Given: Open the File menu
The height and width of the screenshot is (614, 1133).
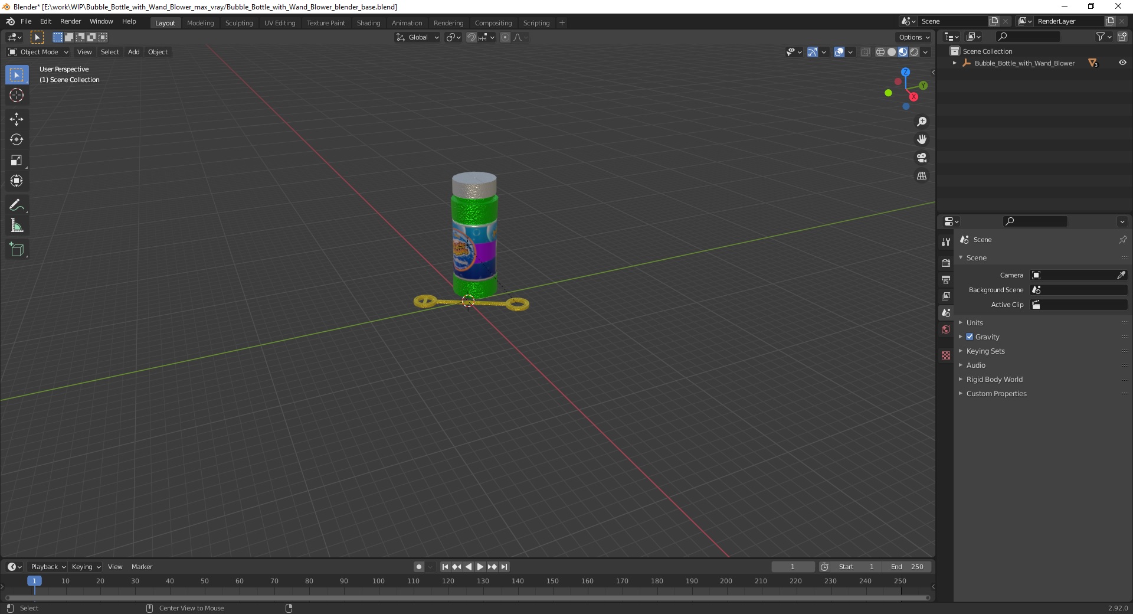Looking at the screenshot, I should (x=26, y=21).
